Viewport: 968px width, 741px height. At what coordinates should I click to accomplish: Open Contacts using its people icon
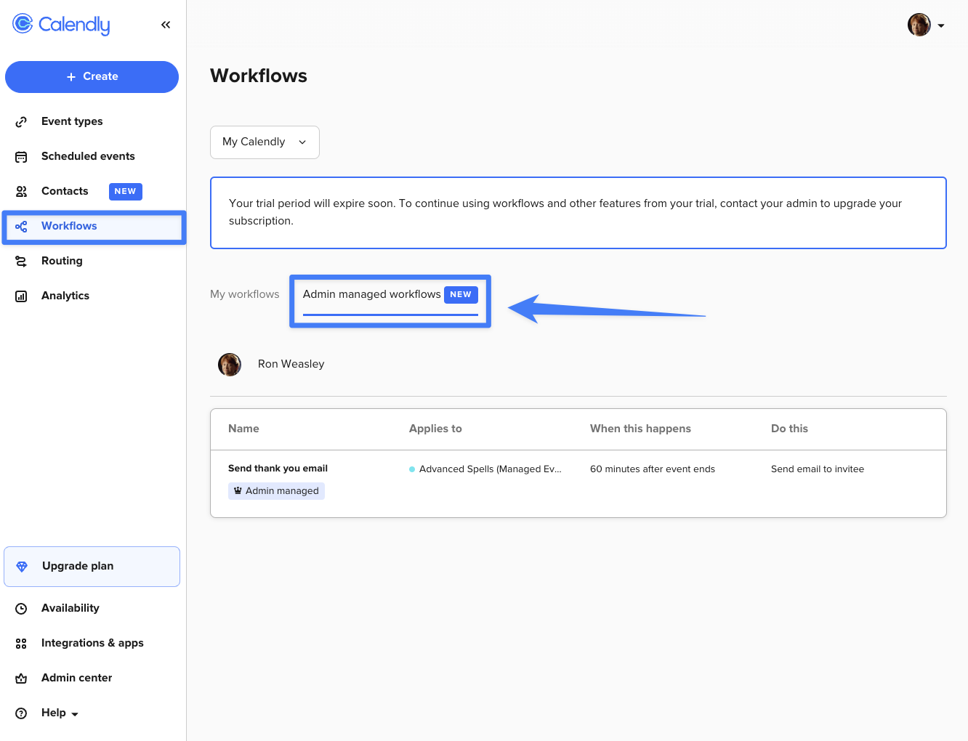[21, 191]
